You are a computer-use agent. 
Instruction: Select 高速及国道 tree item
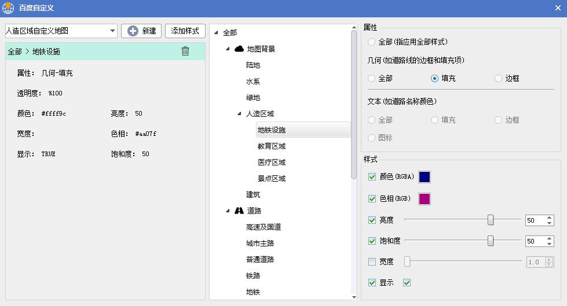coord(264,227)
